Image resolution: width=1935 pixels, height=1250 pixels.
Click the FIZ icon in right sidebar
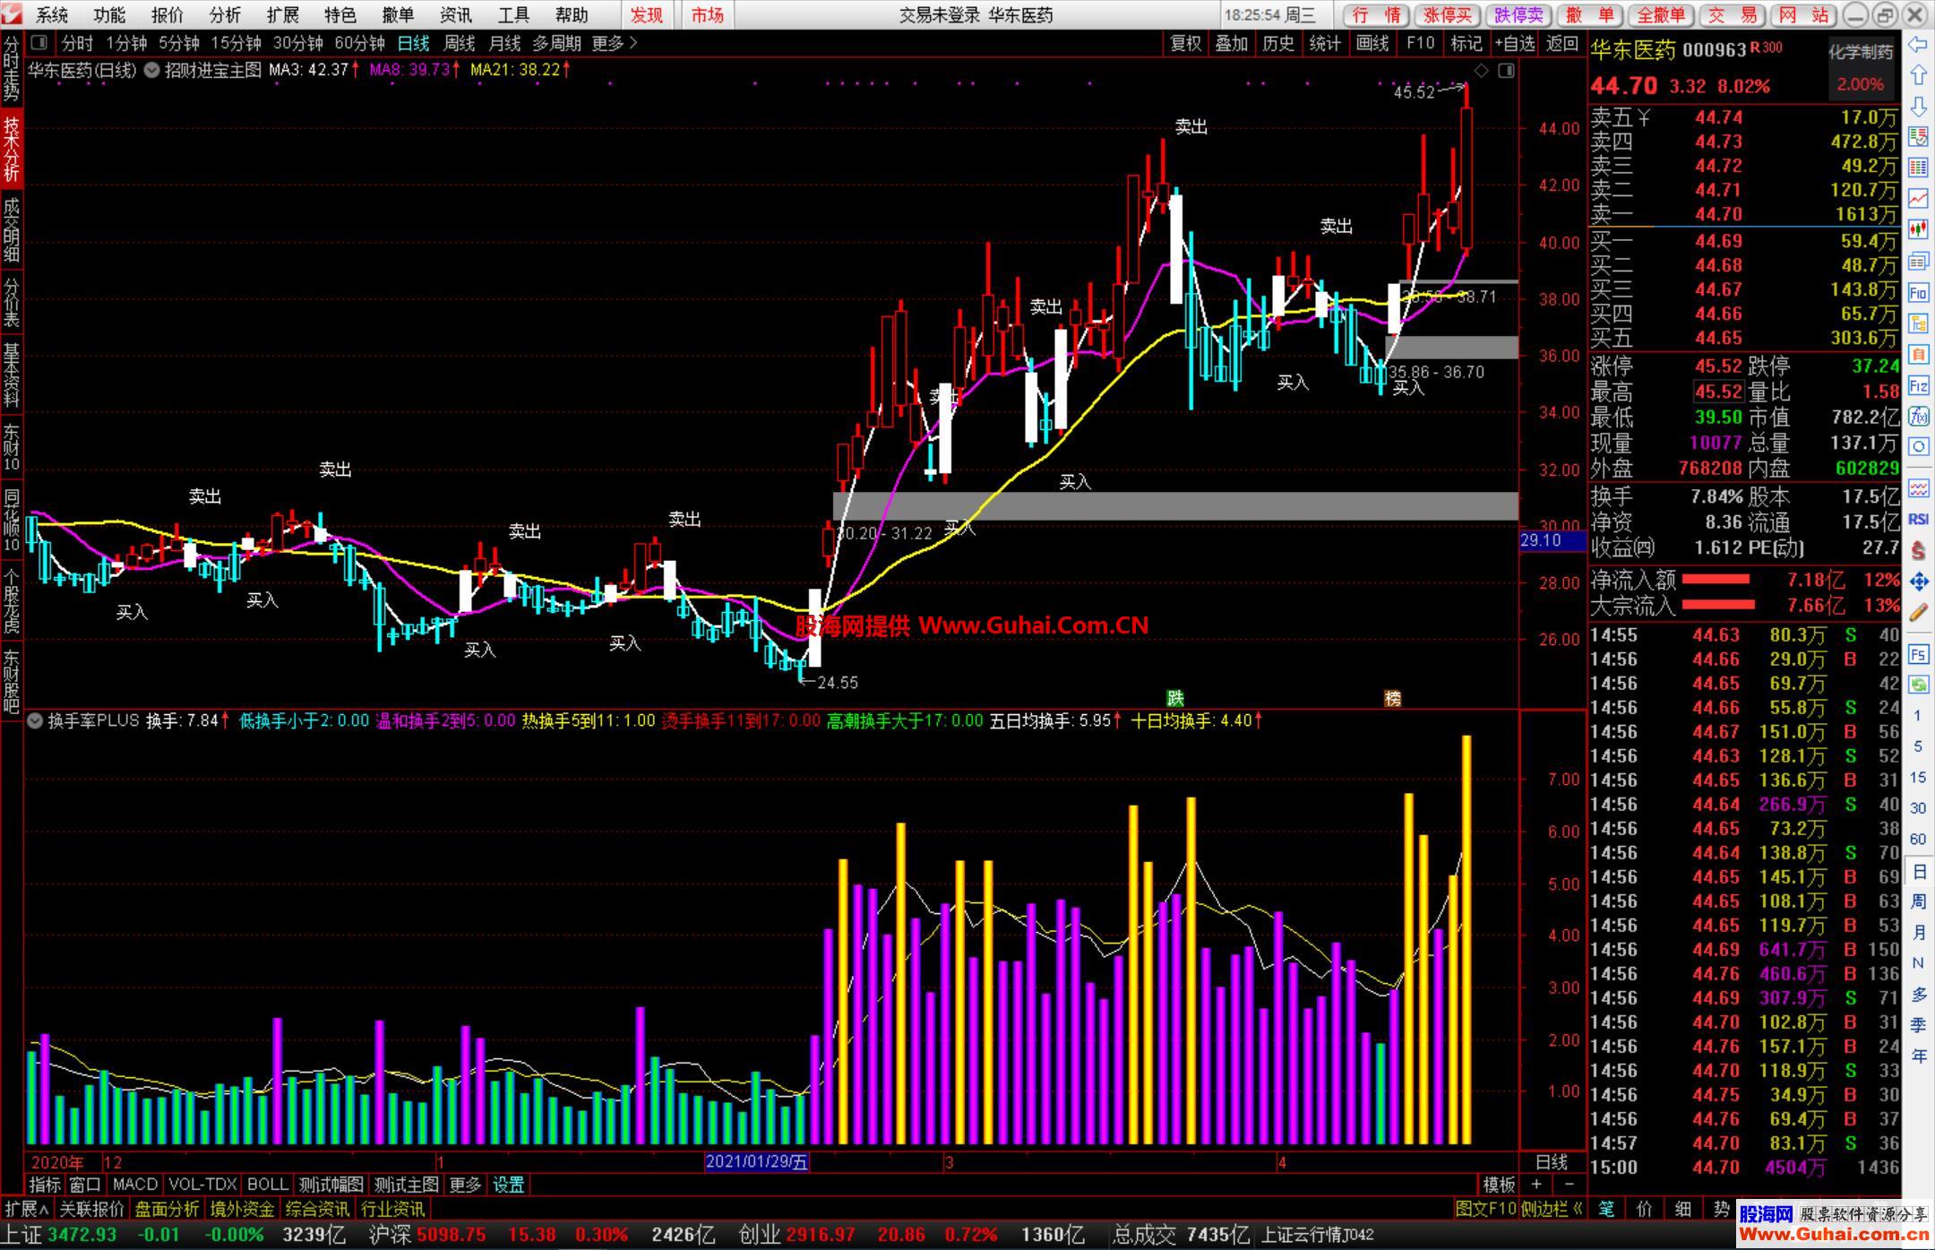pos(1918,385)
